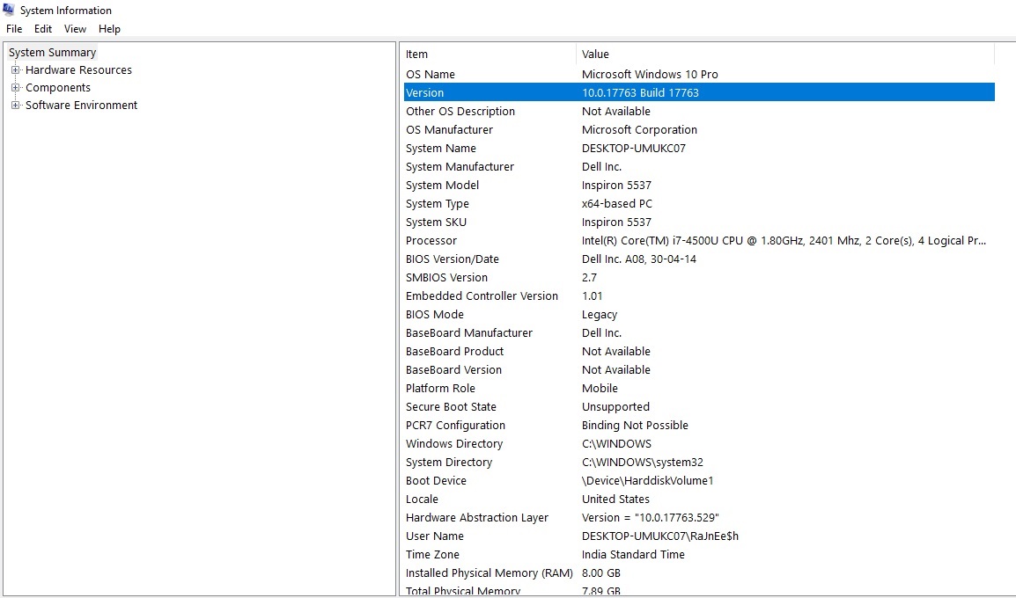Select the BaseBoard Product row label
Image resolution: width=1016 pixels, height=598 pixels.
454,351
